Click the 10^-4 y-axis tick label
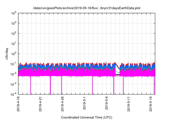171x120 pixels. [13, 94]
